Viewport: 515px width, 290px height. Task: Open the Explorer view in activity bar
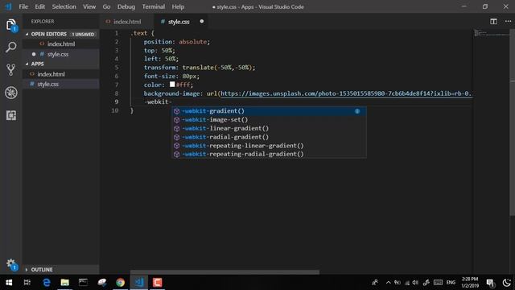tap(10, 25)
